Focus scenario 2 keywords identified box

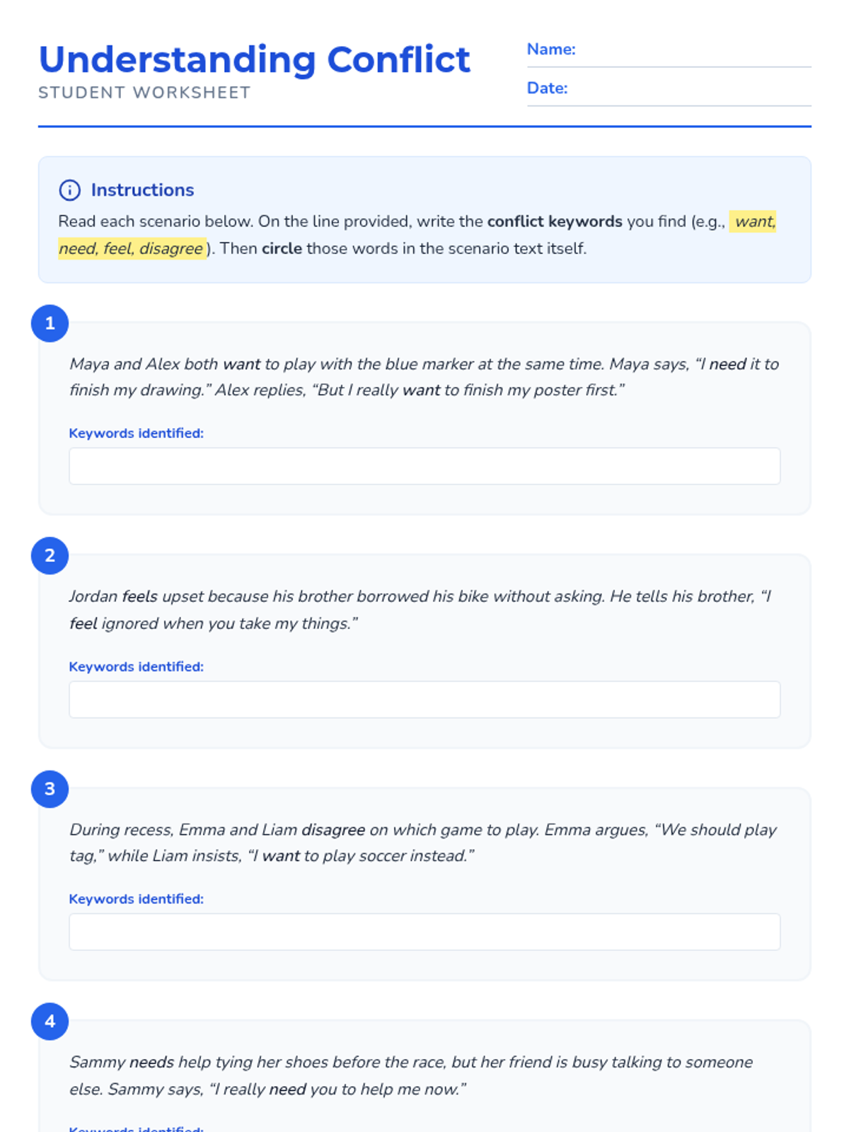tap(424, 700)
